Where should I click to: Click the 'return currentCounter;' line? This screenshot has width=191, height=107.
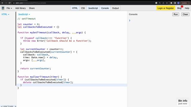click(x=36, y=69)
